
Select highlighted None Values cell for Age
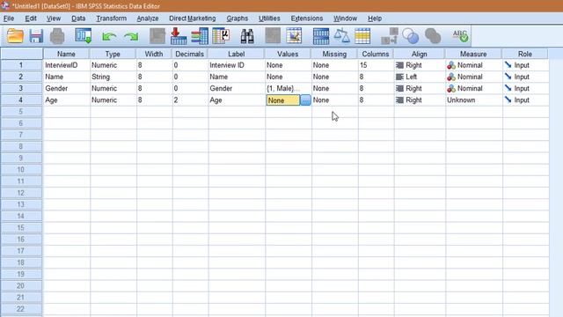click(283, 100)
